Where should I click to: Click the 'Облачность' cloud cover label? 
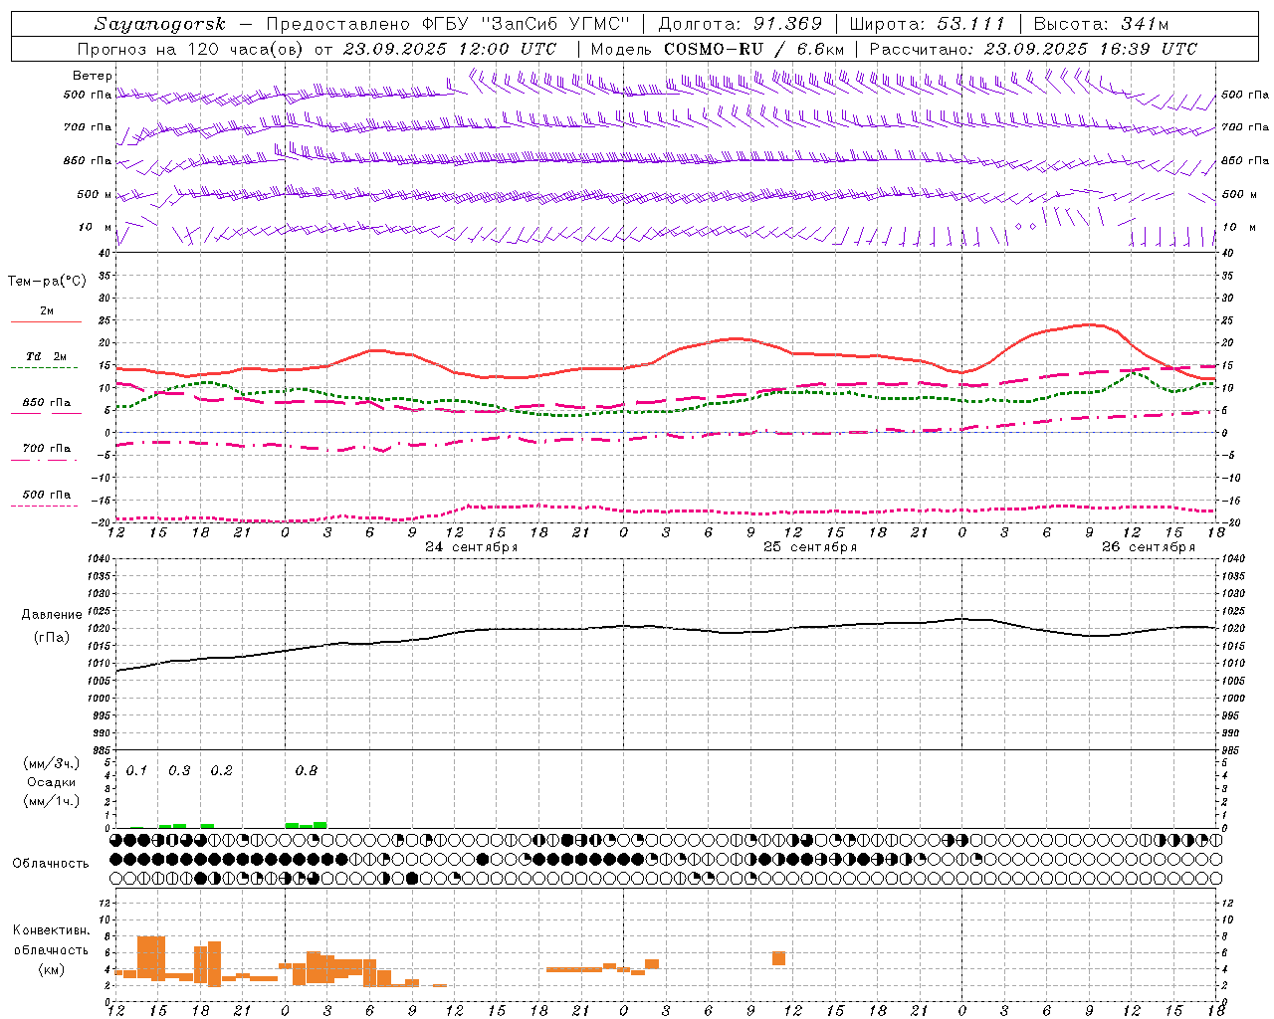click(51, 863)
